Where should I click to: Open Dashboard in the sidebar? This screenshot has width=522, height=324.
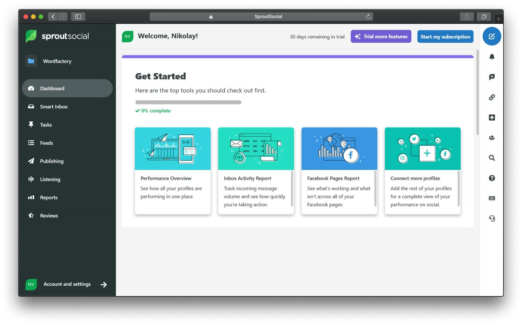tap(67, 88)
